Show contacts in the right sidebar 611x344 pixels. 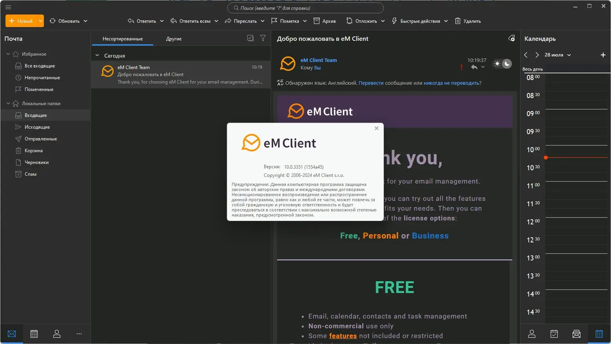pyautogui.click(x=532, y=334)
